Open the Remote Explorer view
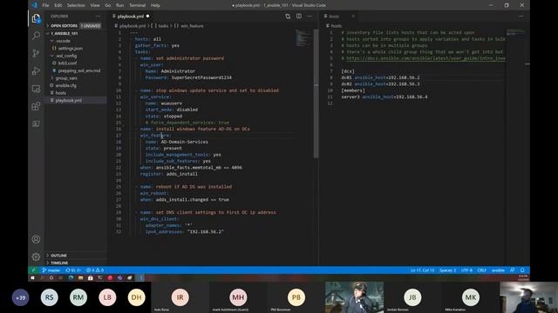 pyautogui.click(x=36, y=89)
